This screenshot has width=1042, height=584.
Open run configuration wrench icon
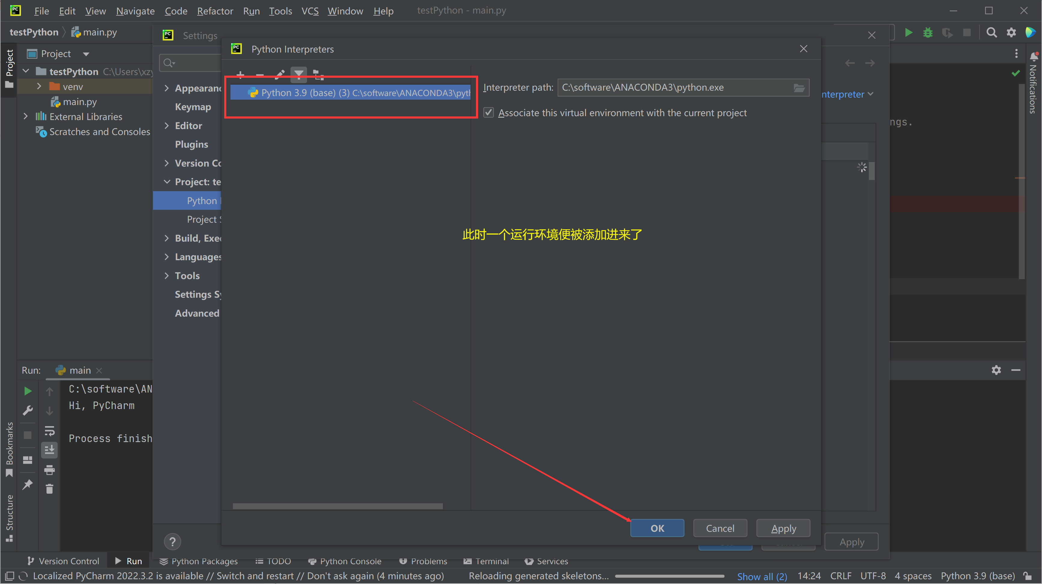coord(28,411)
